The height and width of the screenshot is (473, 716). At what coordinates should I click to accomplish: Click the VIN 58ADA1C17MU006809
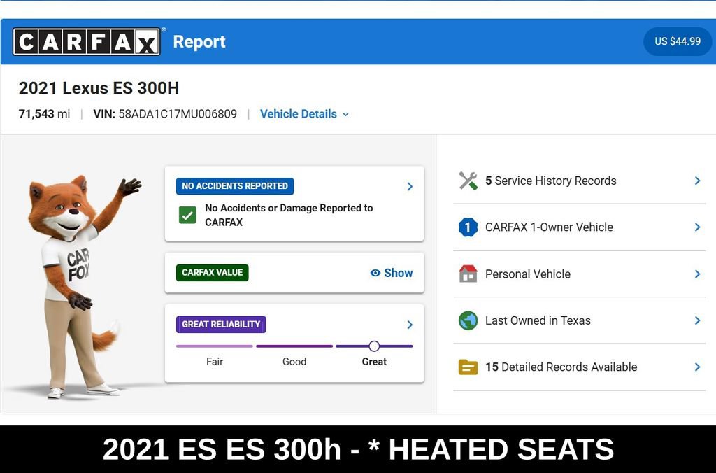pyautogui.click(x=165, y=114)
